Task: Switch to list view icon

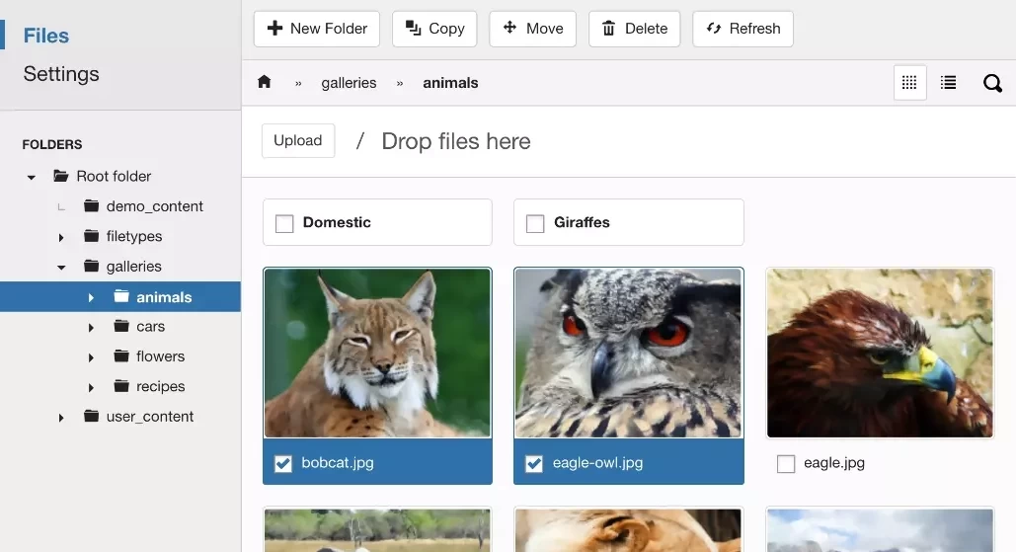Action: tap(948, 82)
